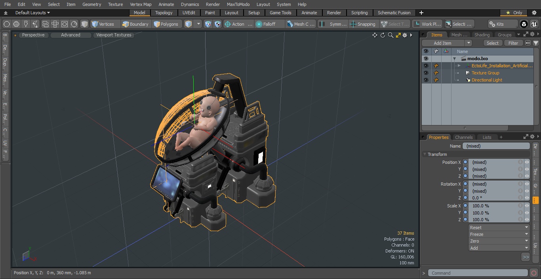
Task: Switch to the Shading tab
Action: click(482, 35)
